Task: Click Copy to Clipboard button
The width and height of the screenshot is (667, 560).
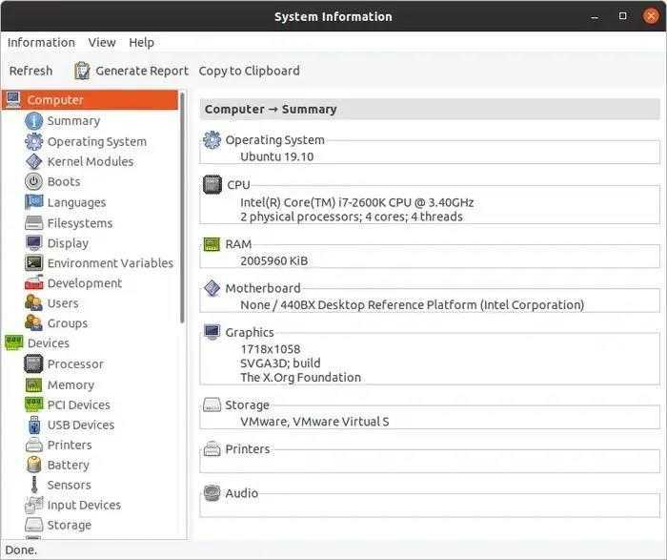Action: coord(250,71)
